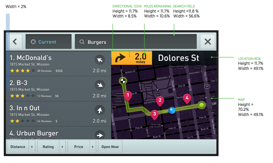
Task: Click B-3 star rating
Action: point(22,96)
